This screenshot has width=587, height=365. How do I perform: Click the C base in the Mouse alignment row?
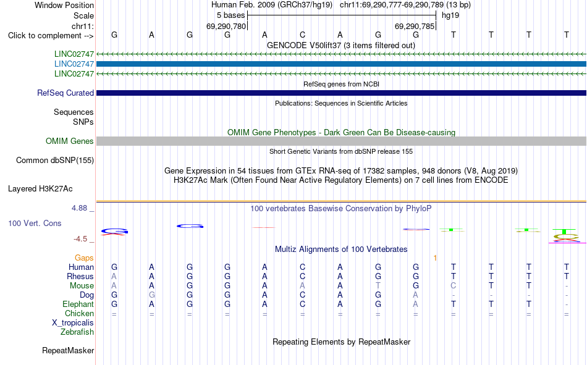click(x=454, y=285)
